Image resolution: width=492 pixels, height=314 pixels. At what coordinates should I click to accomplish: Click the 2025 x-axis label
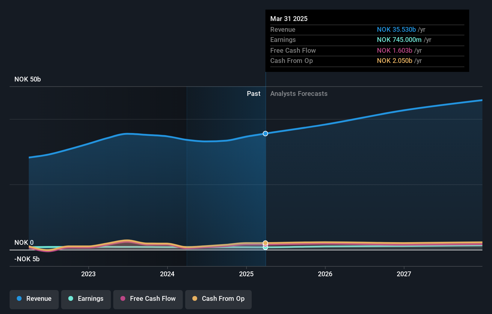(246, 274)
